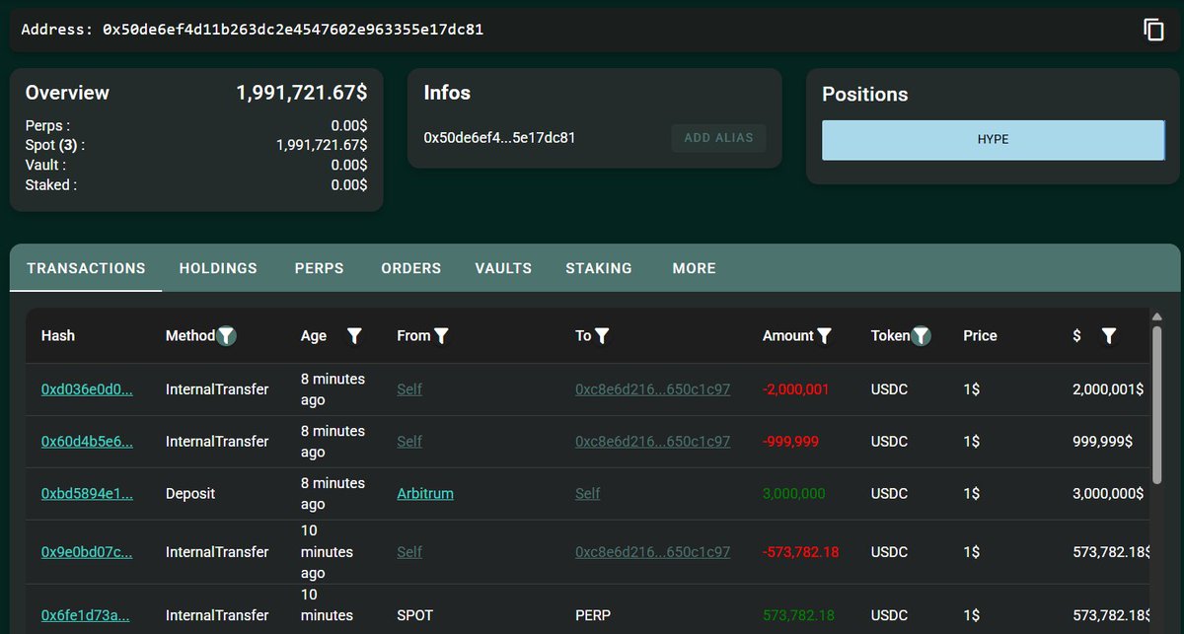Open the Age column filter
Viewport: 1184px width, 634px height.
click(354, 336)
